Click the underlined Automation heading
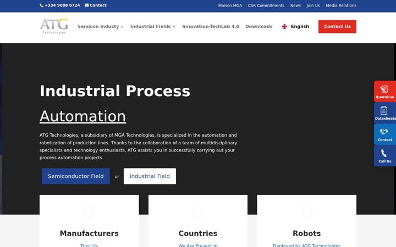Viewport: 396px width, 247px height. tap(83, 116)
